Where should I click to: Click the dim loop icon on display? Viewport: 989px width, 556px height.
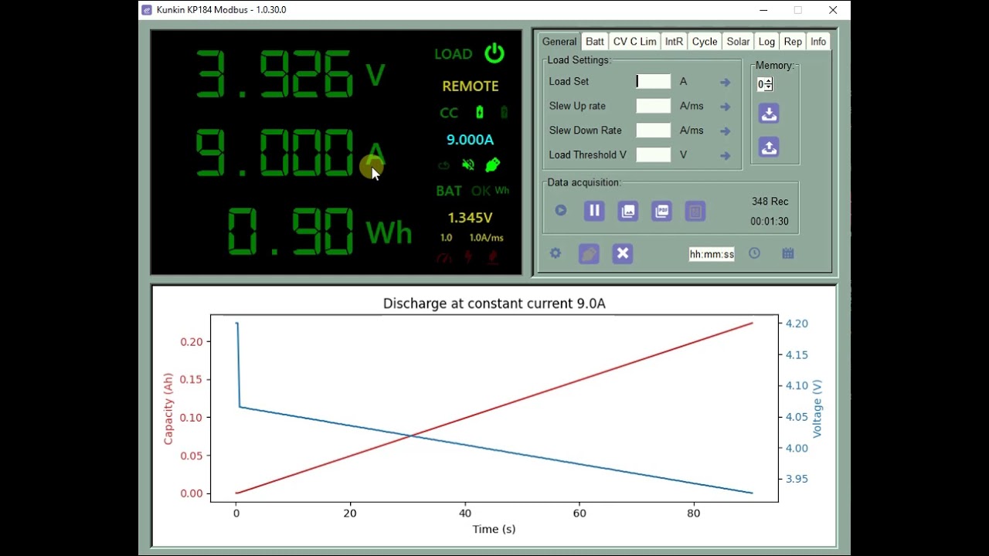click(444, 165)
